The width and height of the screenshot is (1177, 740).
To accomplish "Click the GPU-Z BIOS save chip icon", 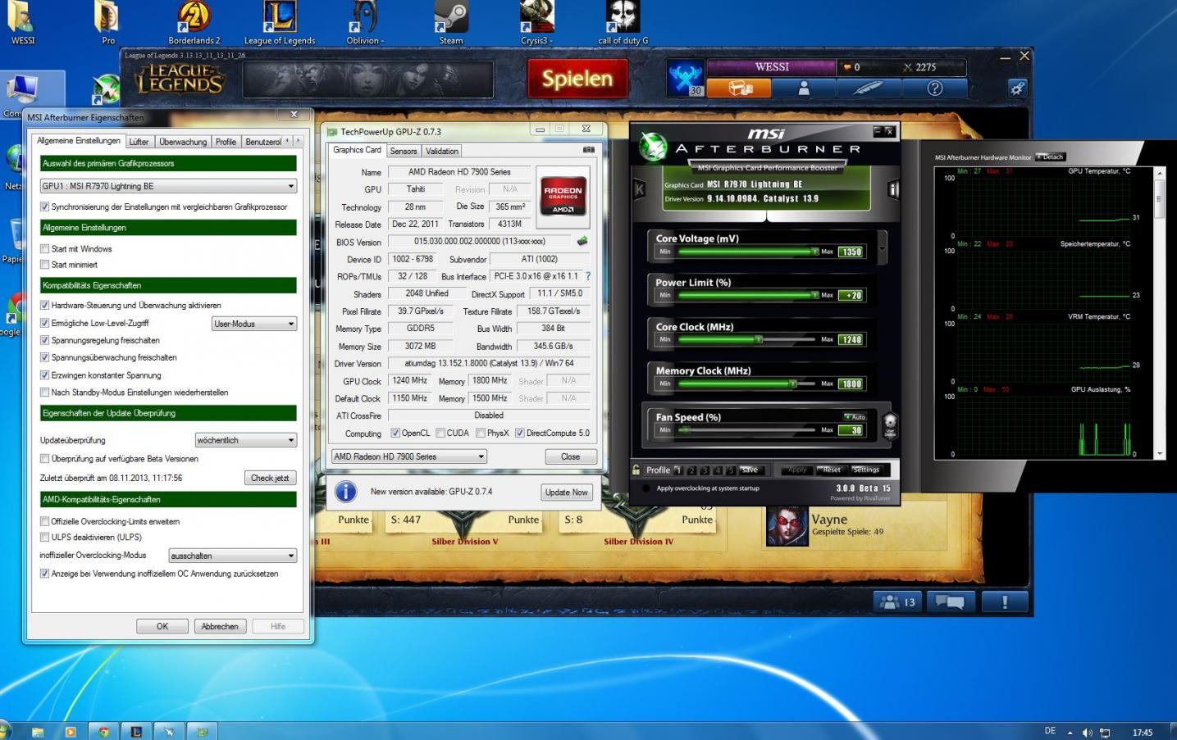I will (x=582, y=241).
